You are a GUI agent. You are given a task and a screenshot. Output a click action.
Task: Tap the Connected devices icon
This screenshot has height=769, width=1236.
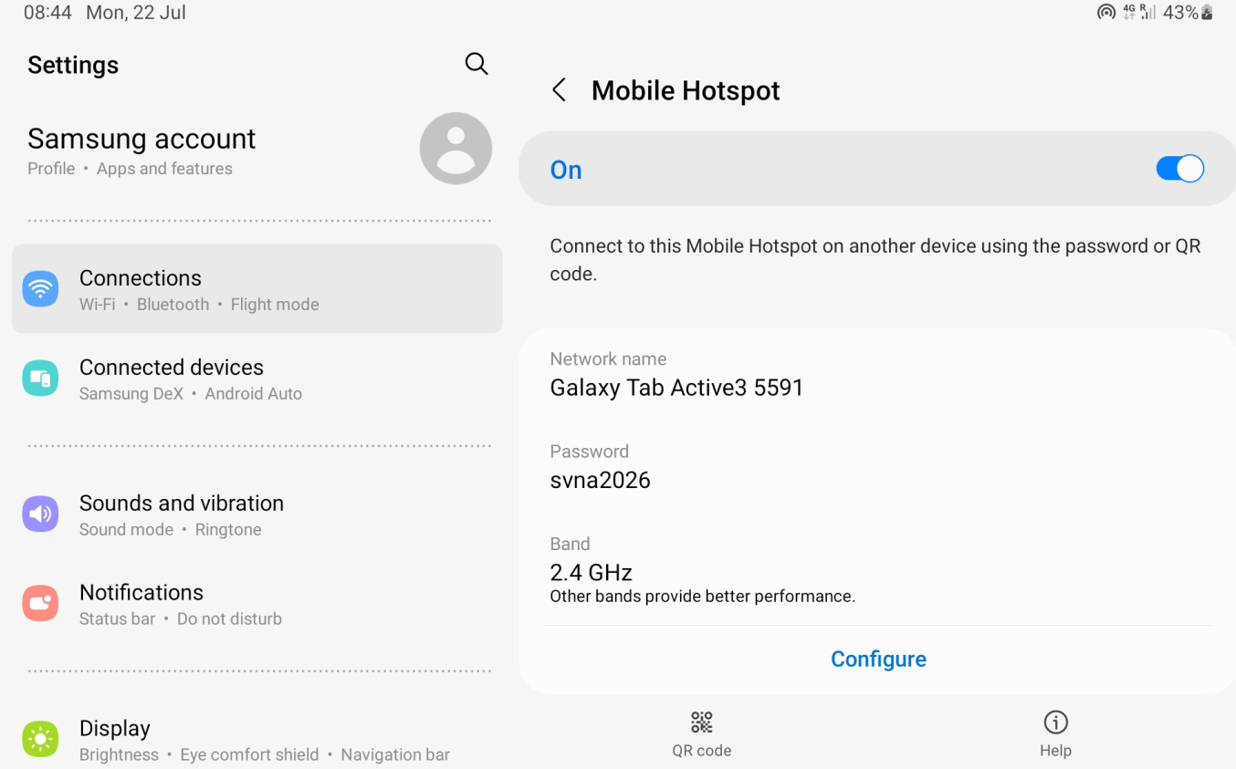[40, 379]
